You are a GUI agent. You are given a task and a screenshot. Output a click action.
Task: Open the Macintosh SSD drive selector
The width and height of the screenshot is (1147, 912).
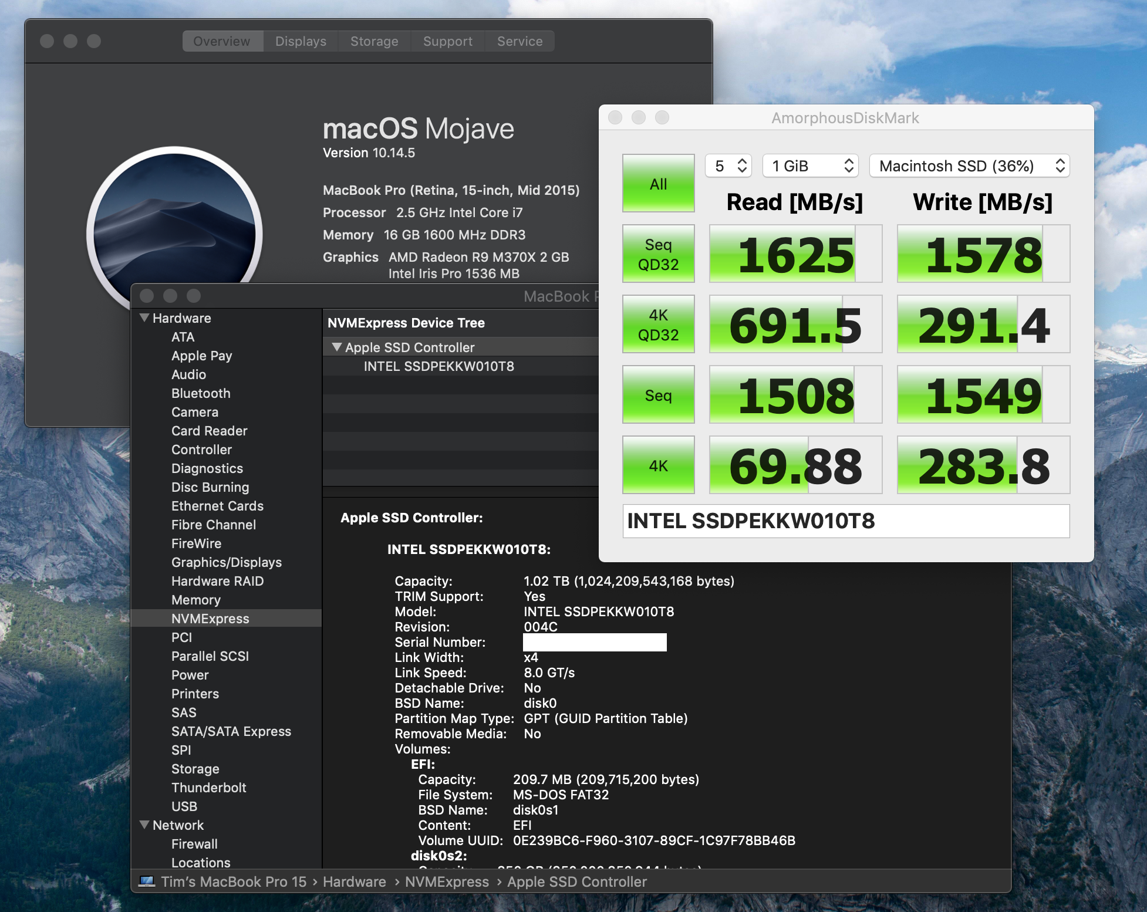point(969,166)
